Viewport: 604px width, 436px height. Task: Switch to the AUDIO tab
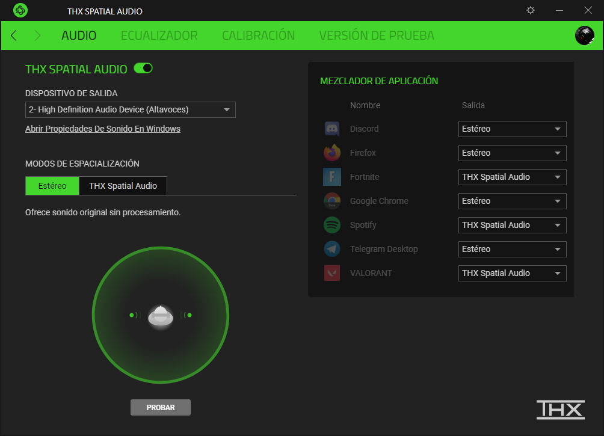pos(79,35)
